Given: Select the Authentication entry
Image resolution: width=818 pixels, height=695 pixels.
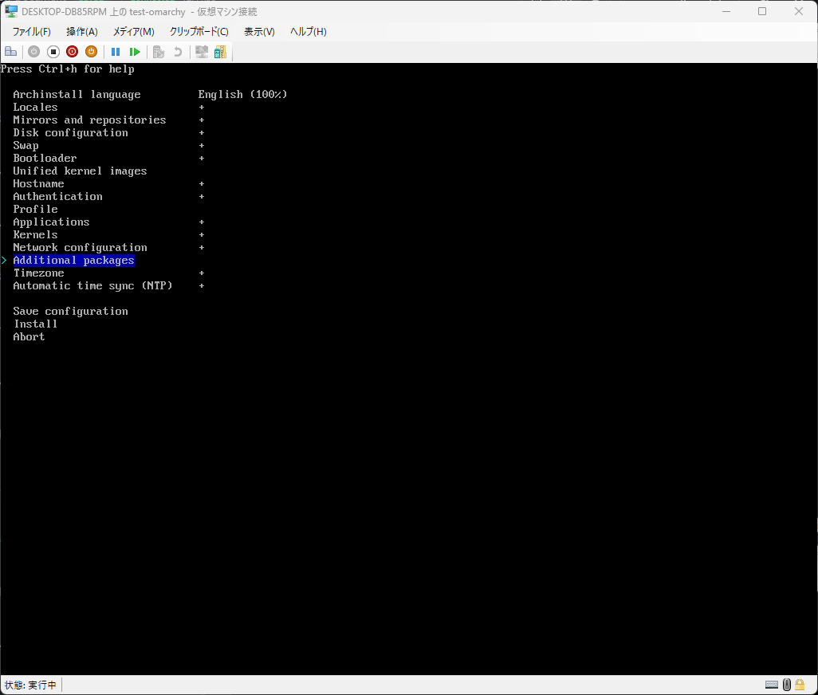Looking at the screenshot, I should (x=58, y=197).
